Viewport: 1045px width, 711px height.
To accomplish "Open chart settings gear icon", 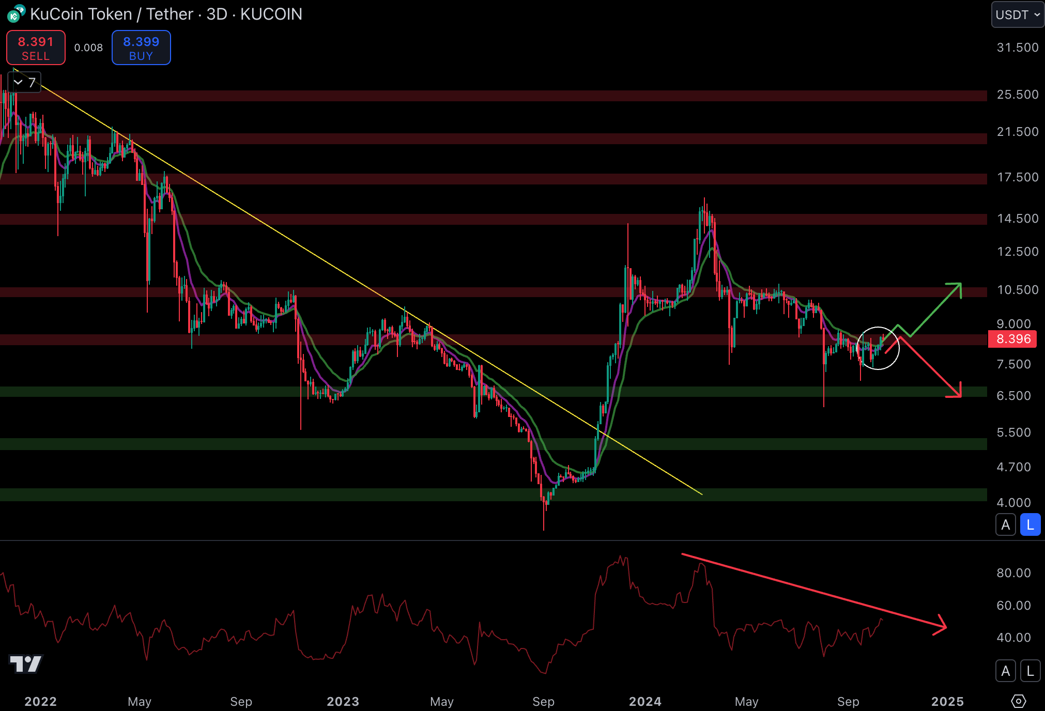I will (1018, 701).
